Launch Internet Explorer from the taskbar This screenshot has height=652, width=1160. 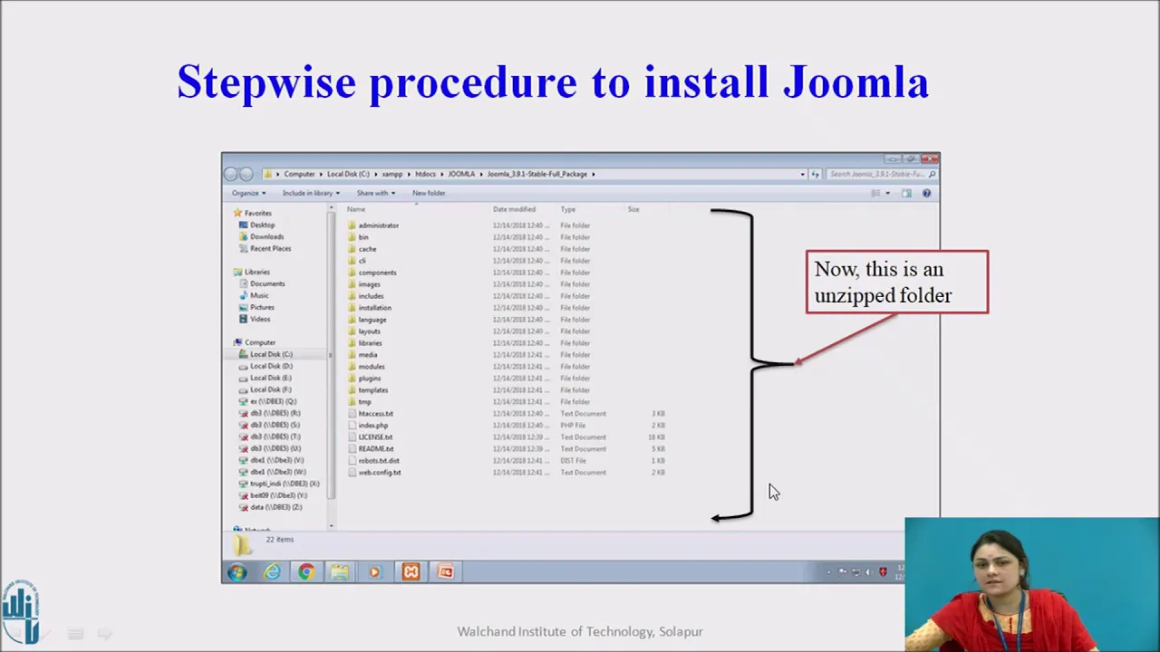click(272, 571)
